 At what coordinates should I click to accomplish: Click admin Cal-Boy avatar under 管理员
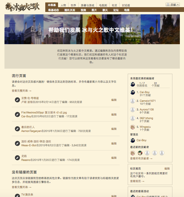(x=132, y=140)
